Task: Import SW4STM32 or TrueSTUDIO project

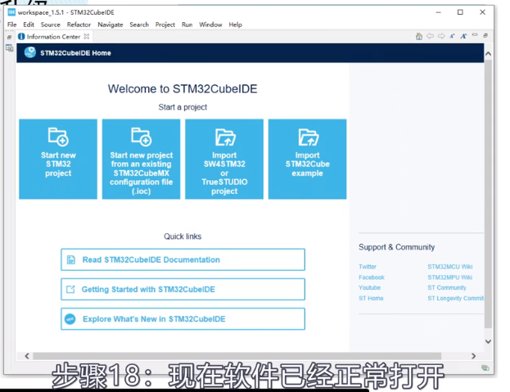Action: pos(224,159)
